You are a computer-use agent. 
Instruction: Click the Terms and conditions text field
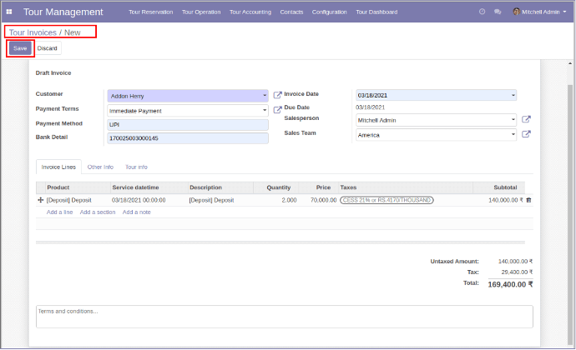[x=284, y=316]
